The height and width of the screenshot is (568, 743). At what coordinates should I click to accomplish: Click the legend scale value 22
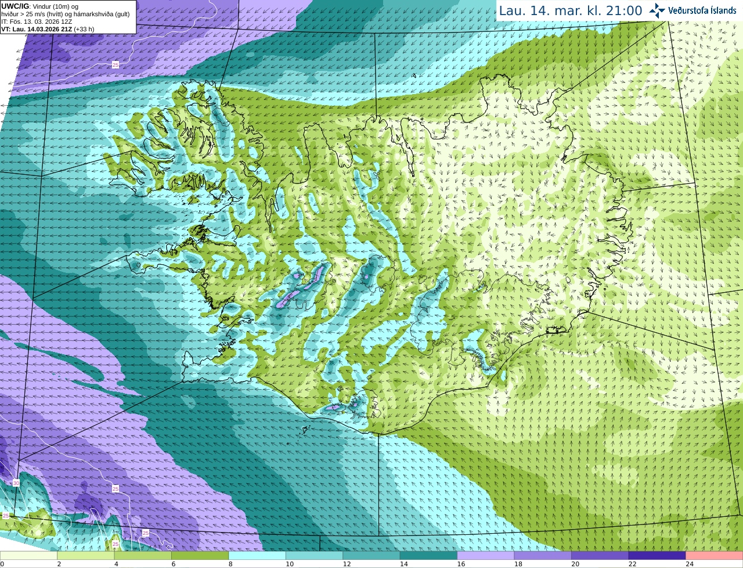(x=632, y=564)
